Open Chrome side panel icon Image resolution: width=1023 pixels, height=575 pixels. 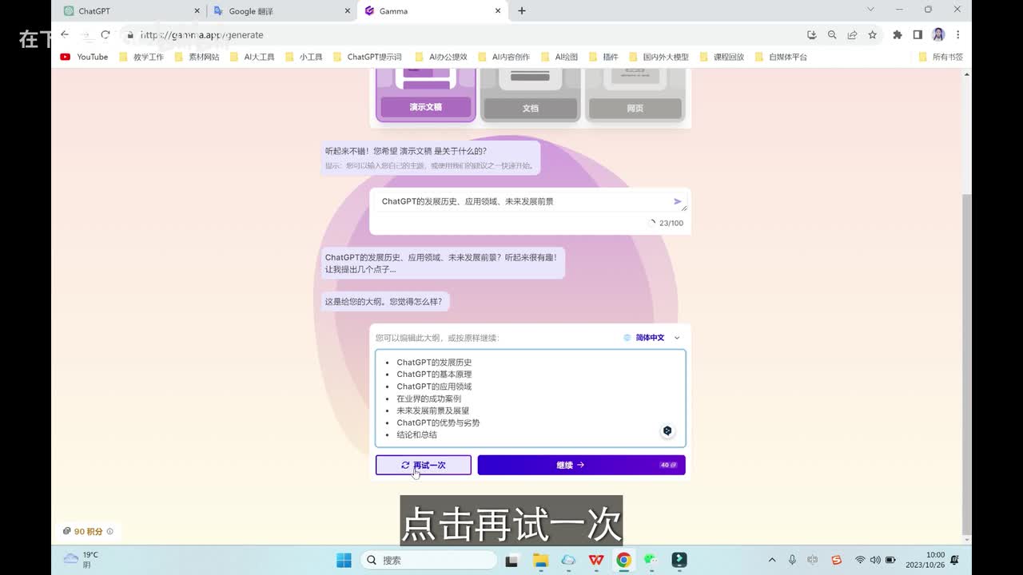(x=918, y=35)
